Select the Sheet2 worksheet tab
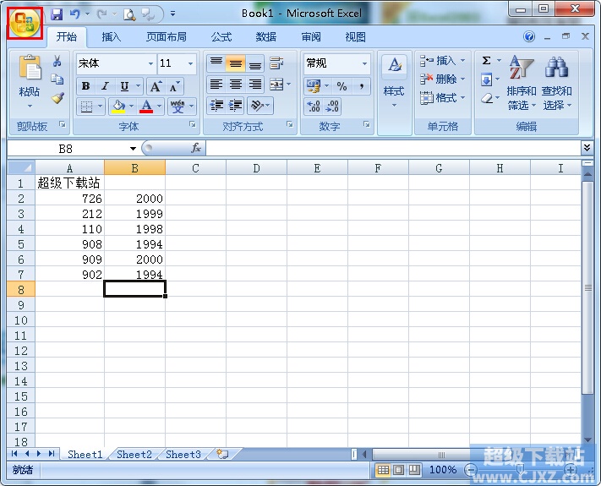This screenshot has height=486, width=601. [134, 455]
